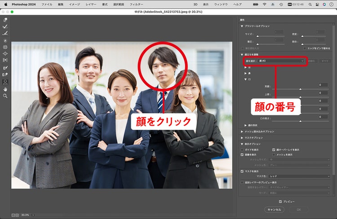Collapse the 口 (mouth) subsection
The width and height of the screenshot is (337, 219).
(x=245, y=79)
